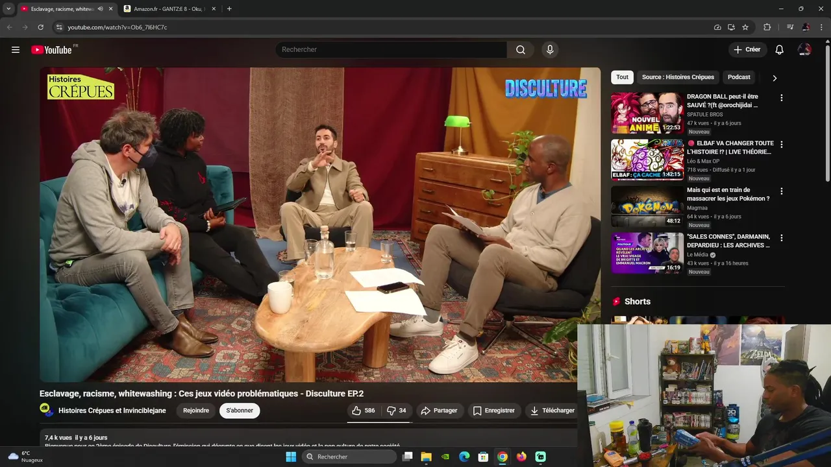Screen dimensions: 831x467
Task: Open the Magmaa channel link
Action: [x=697, y=208]
